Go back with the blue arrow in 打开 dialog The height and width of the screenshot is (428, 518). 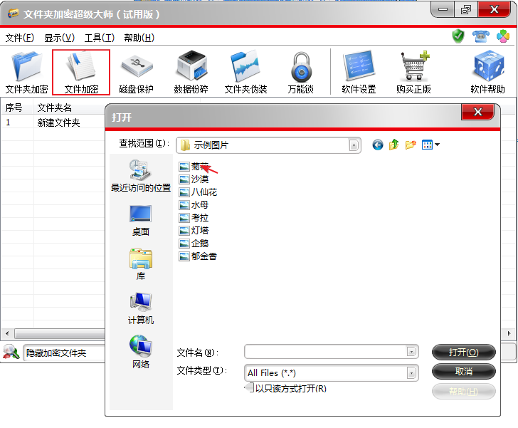point(378,145)
